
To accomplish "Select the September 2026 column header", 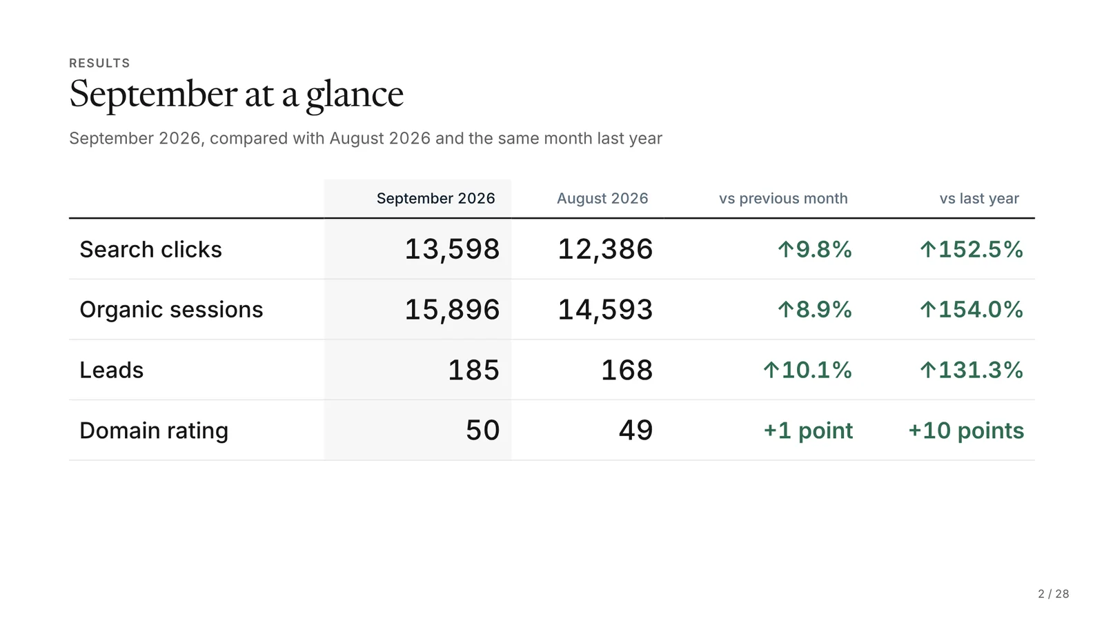I will coord(435,199).
